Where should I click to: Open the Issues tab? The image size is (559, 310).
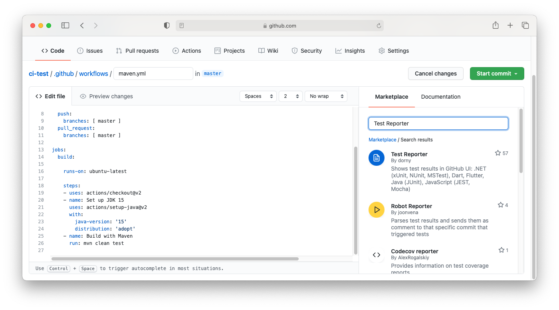[90, 51]
